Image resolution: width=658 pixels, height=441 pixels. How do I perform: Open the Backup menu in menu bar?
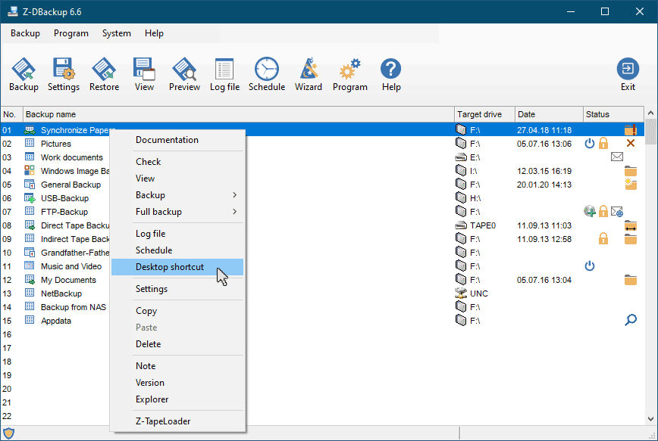pos(25,33)
